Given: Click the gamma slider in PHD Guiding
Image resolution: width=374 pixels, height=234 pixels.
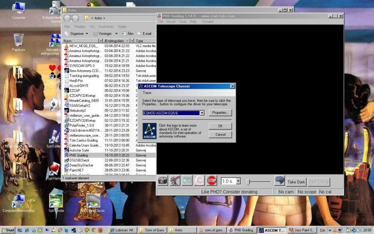Looking at the screenshot, I should [259, 182].
